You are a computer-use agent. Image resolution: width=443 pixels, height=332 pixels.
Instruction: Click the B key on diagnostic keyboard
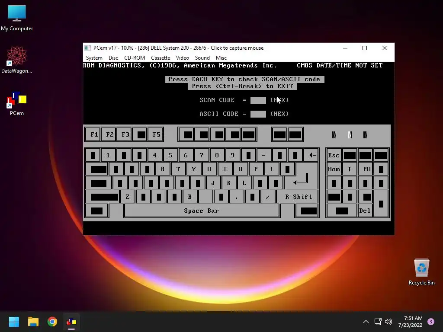click(x=190, y=197)
